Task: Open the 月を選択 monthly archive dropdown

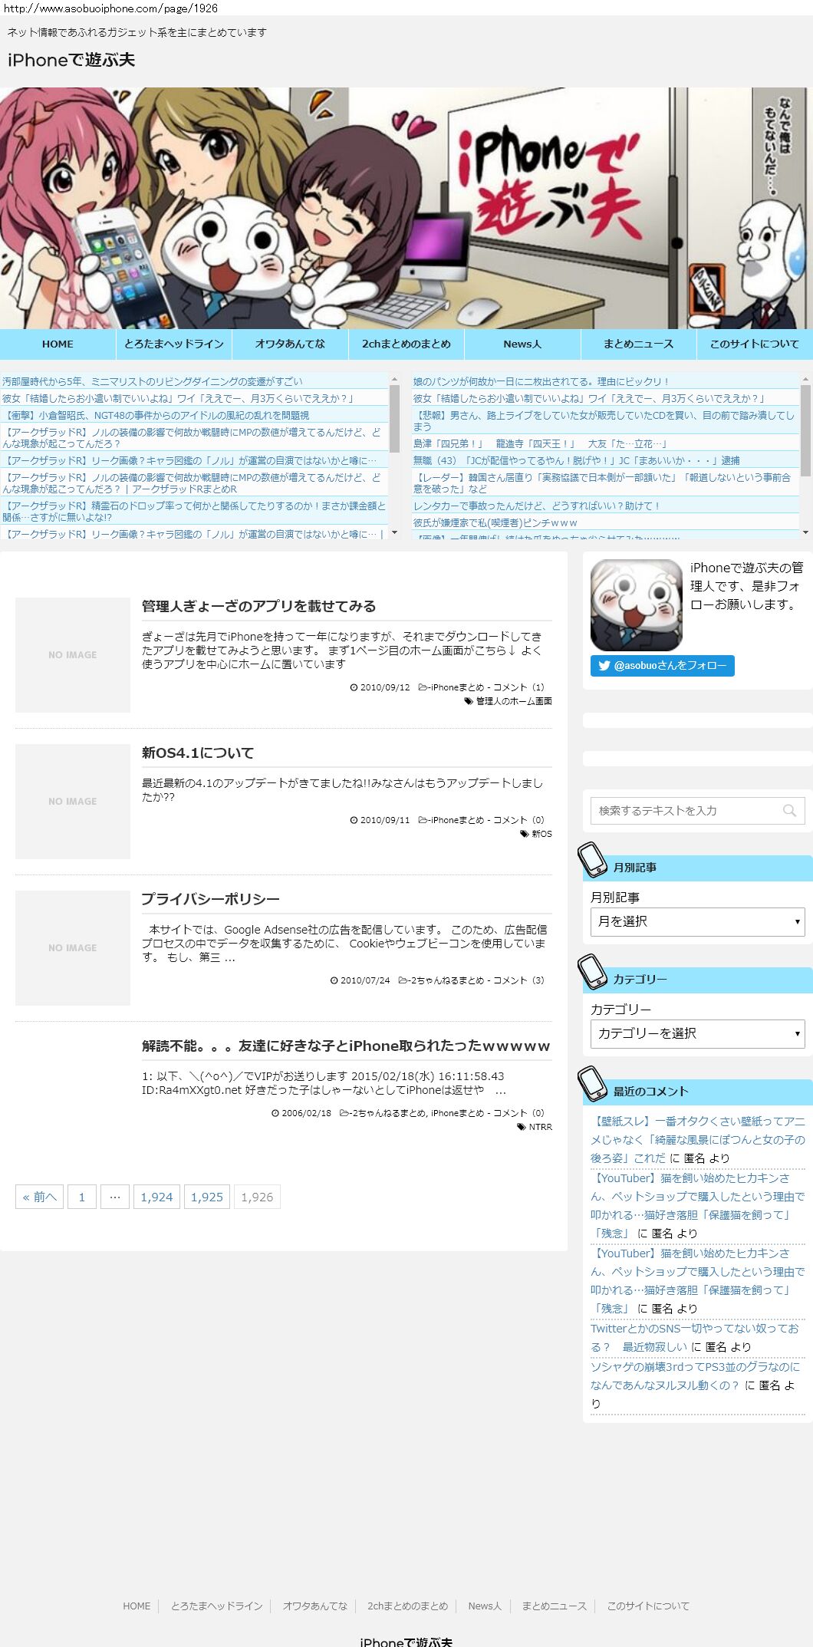Action: pos(698,921)
